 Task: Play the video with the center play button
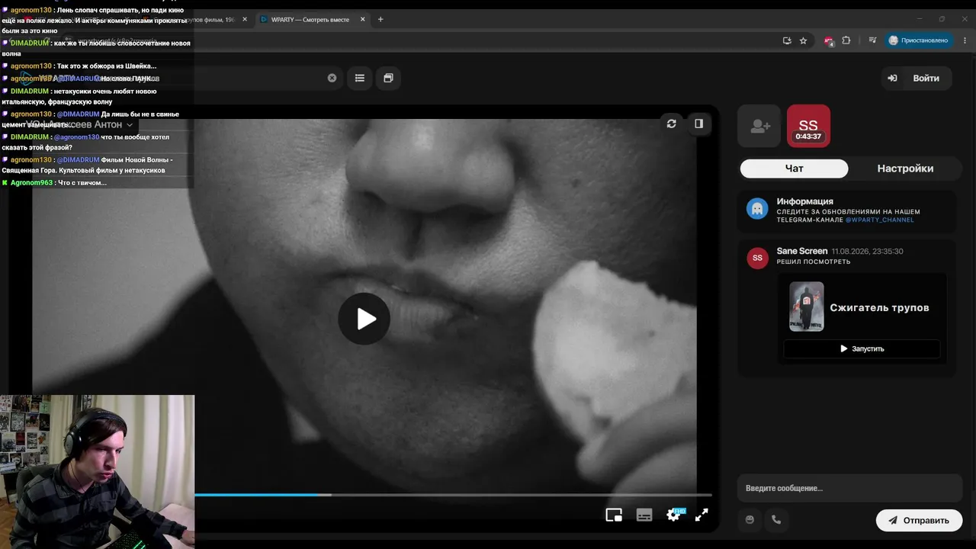coord(364,319)
